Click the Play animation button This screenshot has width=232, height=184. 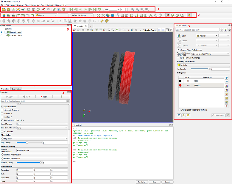pos(85,10)
